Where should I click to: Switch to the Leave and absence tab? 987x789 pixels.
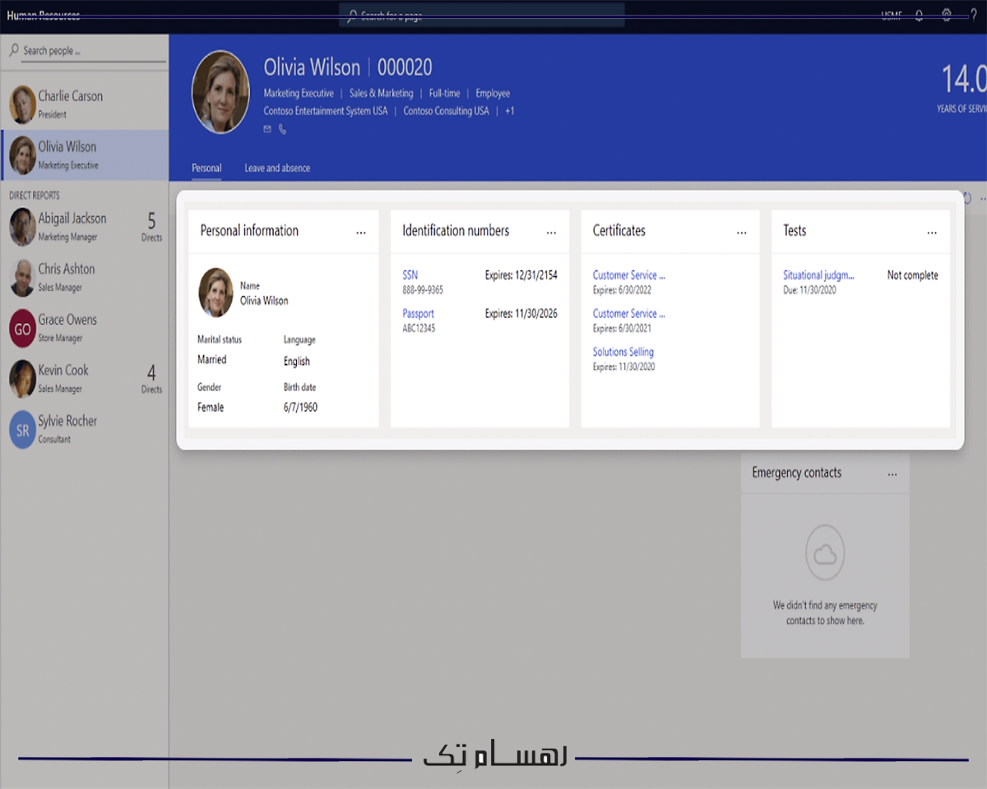tap(277, 168)
